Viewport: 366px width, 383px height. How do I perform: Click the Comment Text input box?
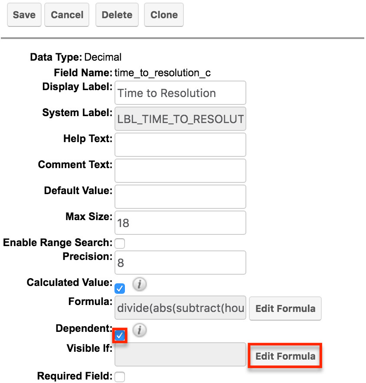point(180,171)
